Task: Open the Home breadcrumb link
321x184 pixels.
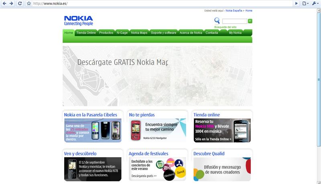Action: click(249, 11)
